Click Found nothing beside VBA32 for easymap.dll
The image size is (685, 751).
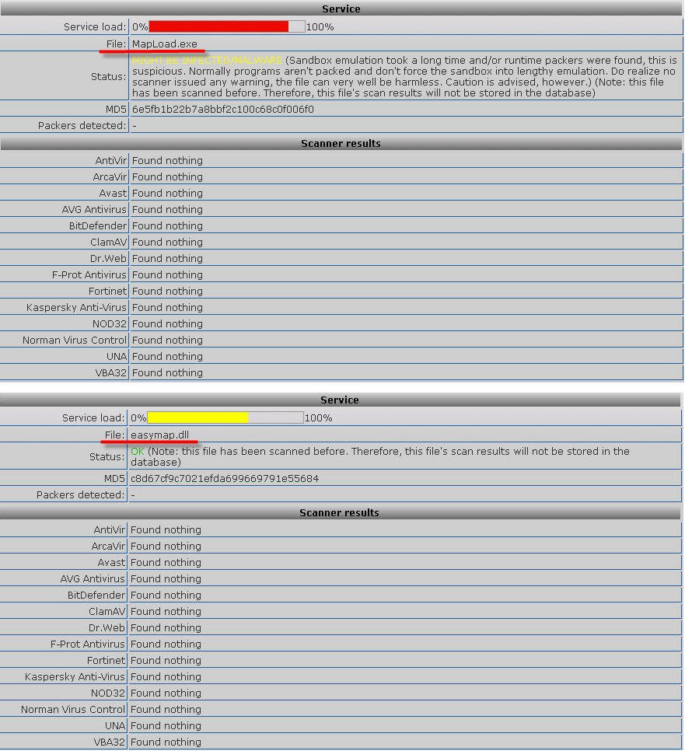(x=166, y=742)
